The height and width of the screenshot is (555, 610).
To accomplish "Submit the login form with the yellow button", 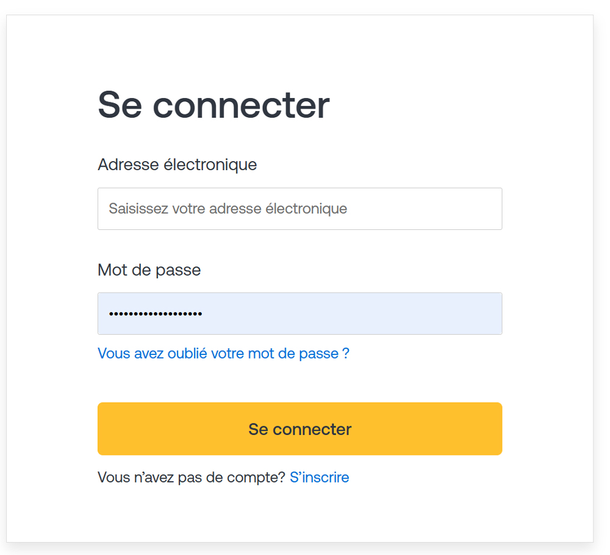I will 300,429.
